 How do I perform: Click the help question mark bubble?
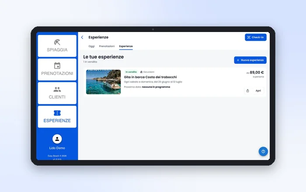(263, 151)
